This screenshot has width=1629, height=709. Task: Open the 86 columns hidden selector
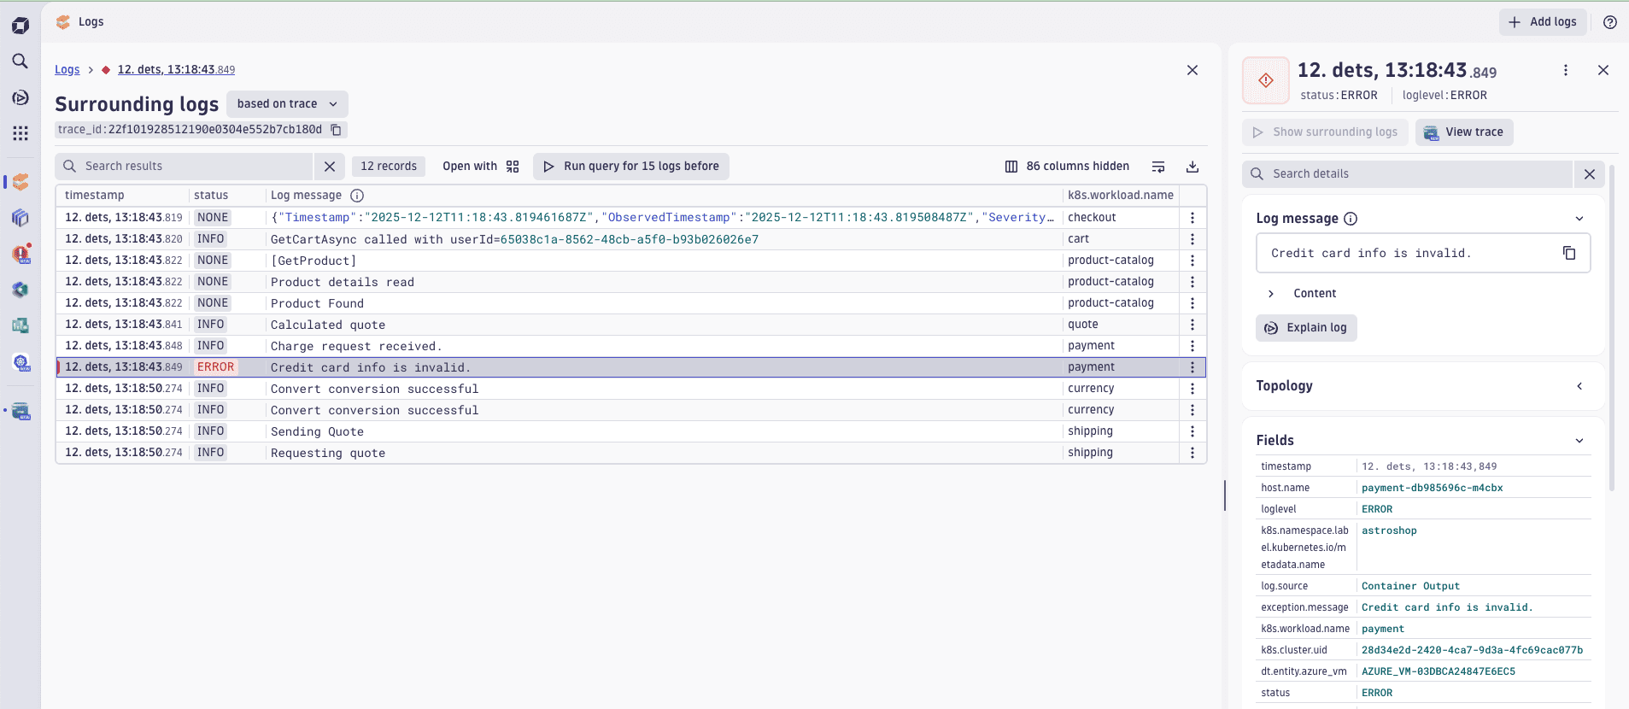click(1067, 167)
